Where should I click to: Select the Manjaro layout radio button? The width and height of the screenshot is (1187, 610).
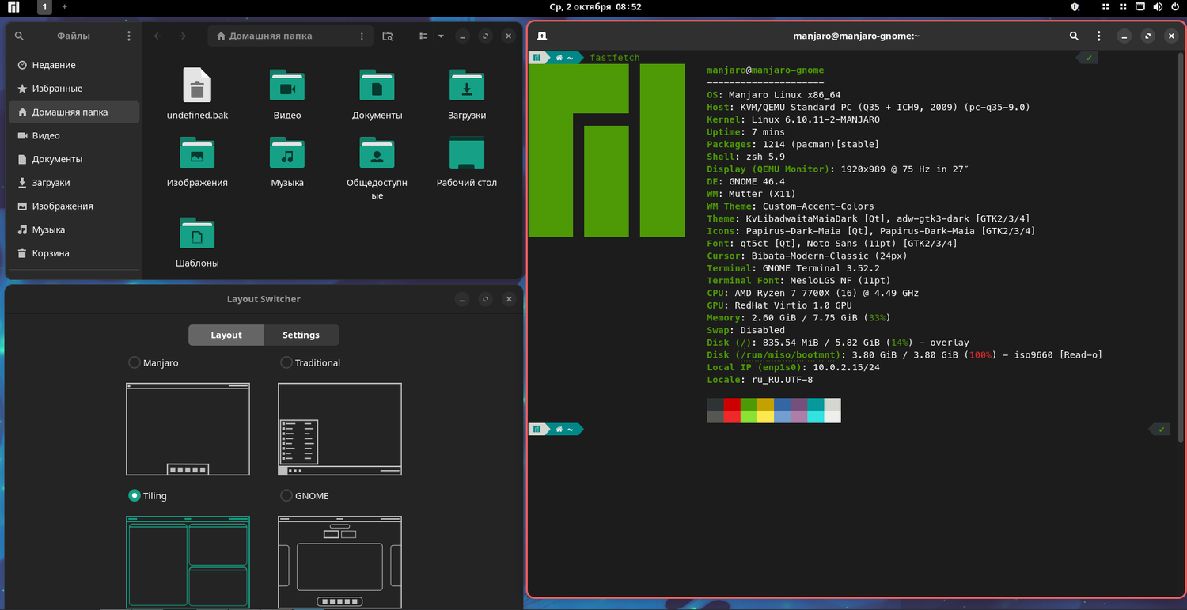pos(135,362)
